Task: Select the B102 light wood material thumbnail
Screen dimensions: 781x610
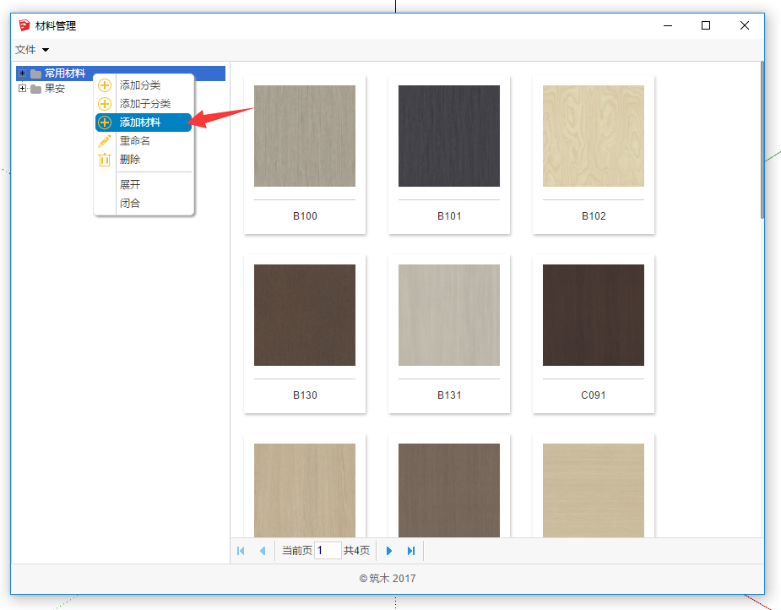Action: pyautogui.click(x=593, y=136)
